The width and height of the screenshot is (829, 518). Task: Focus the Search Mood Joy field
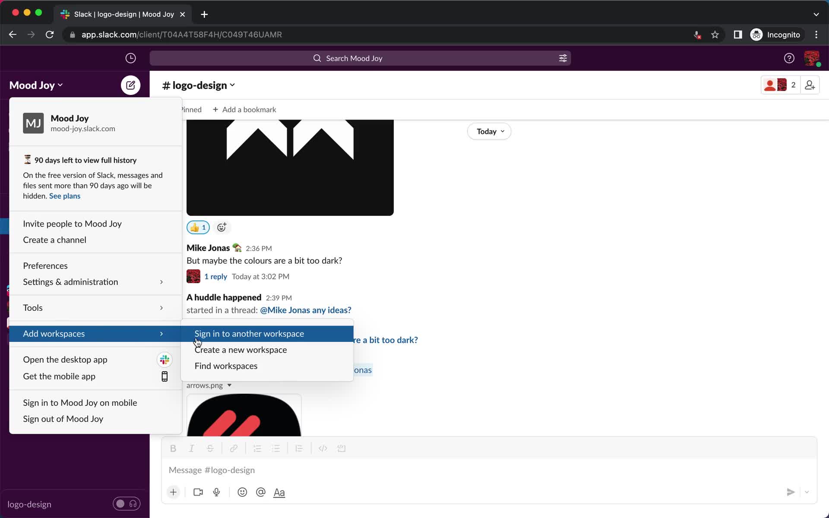click(360, 58)
